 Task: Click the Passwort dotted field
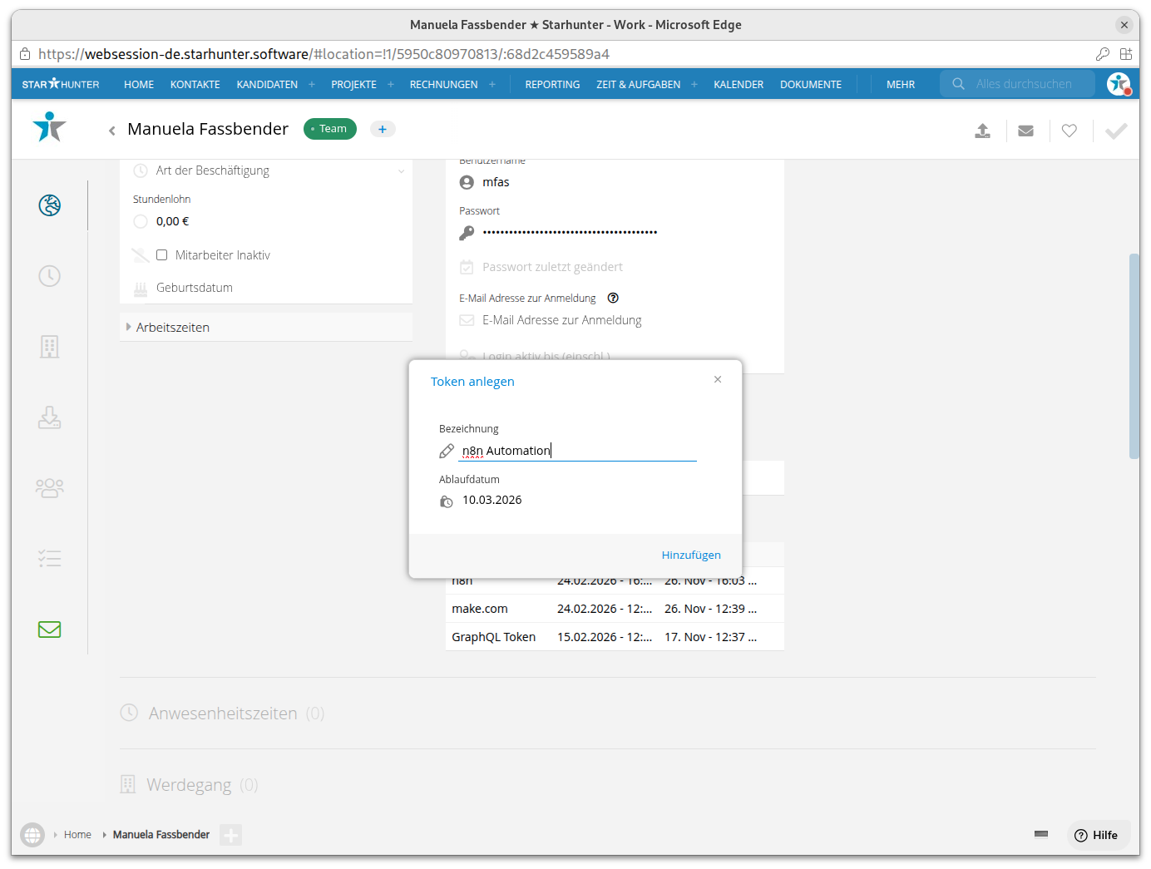pos(571,233)
